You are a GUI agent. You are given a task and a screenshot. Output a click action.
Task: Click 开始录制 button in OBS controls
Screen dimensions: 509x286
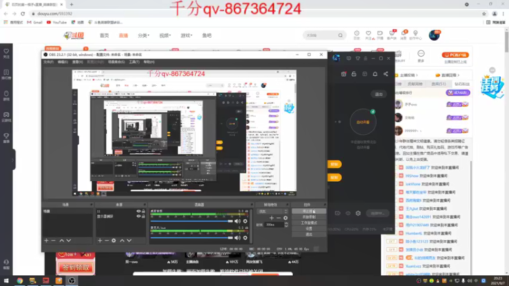pyautogui.click(x=309, y=217)
